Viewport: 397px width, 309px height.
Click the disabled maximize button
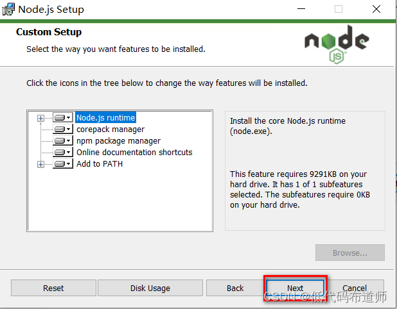339,9
